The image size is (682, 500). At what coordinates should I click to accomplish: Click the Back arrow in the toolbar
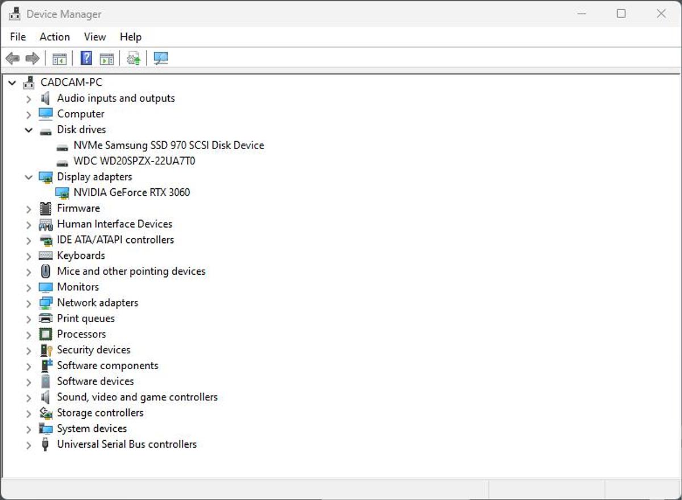coord(13,59)
